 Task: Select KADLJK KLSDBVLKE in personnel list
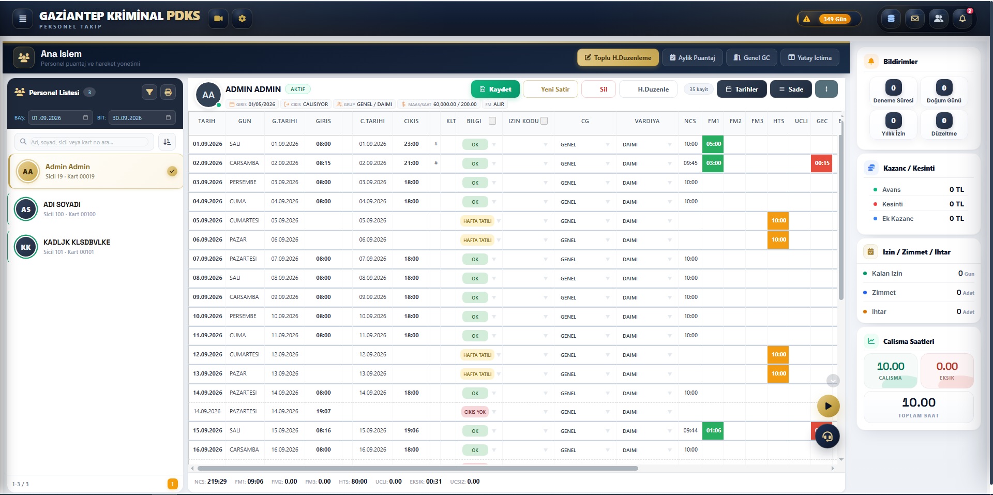(96, 247)
